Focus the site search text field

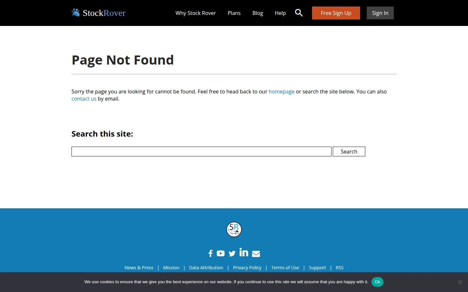tap(201, 152)
